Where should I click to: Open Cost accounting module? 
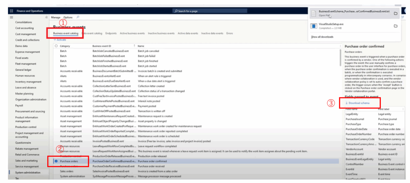coord(24,28)
